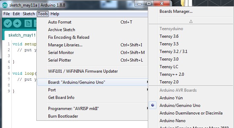Image resolution: width=234 pixels, height=128 pixels.
Task: Open the Sketch menu
Action: [x=29, y=14]
